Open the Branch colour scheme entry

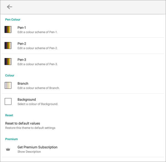pyautogui.click(x=83, y=85)
